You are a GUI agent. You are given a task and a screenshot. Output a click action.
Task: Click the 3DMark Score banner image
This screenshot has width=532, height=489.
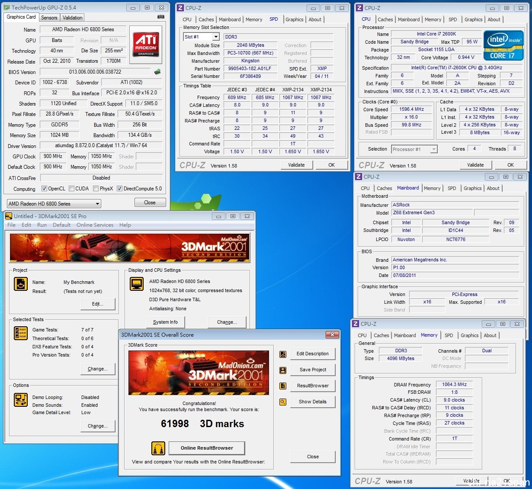(199, 372)
